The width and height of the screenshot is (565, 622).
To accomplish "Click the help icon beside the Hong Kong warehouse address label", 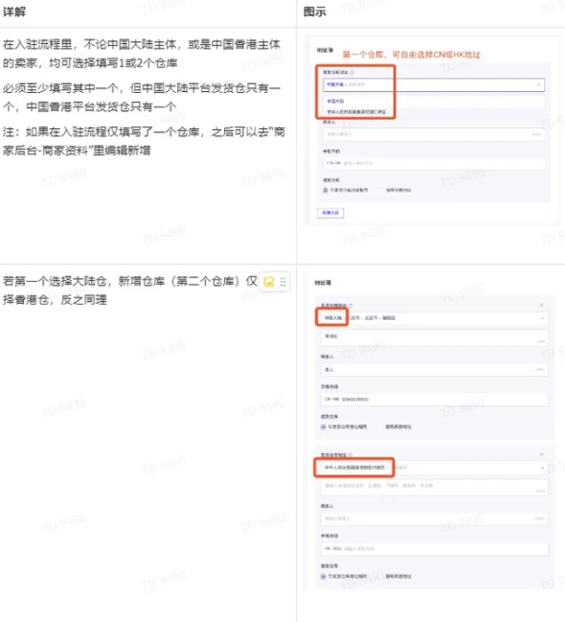I will (350, 455).
